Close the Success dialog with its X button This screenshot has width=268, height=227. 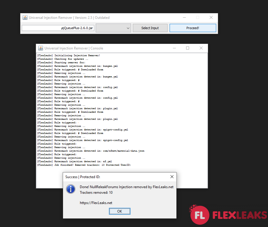(x=172, y=177)
